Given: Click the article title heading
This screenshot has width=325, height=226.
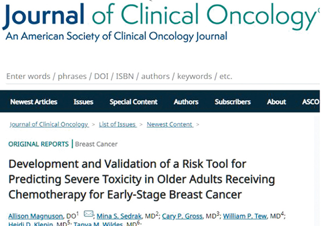Looking at the screenshot, I should 142,179.
